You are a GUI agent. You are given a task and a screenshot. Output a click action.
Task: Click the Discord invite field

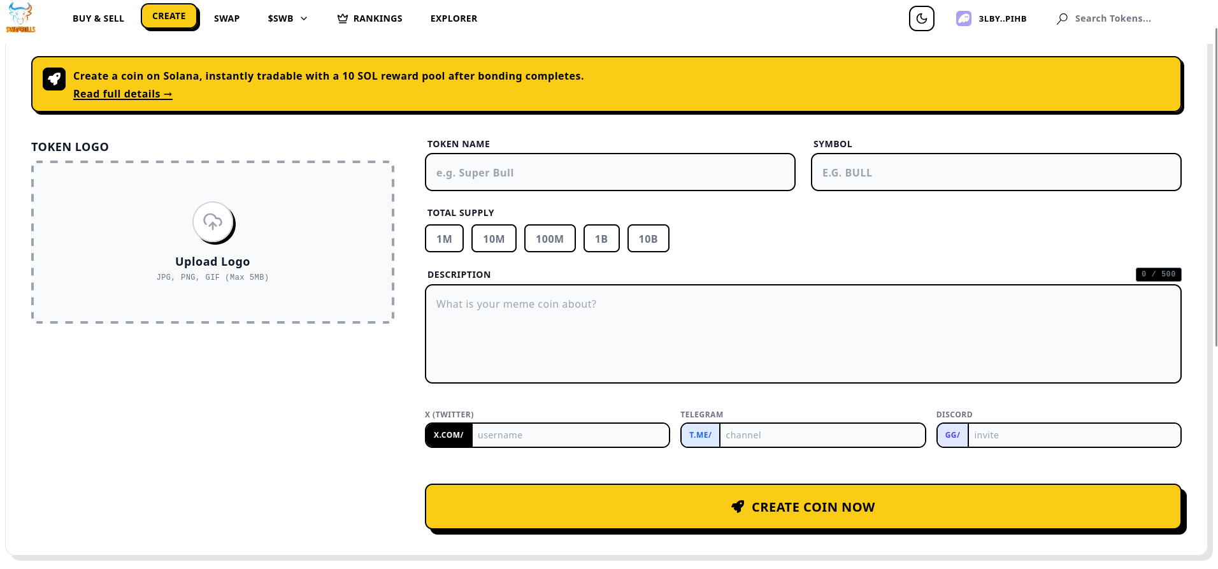[x=1074, y=435]
